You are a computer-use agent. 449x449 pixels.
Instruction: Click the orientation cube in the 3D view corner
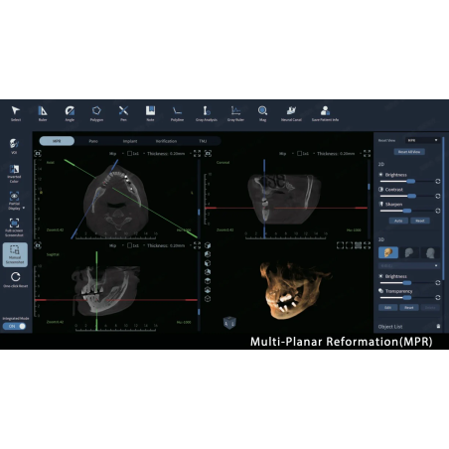tap(229, 322)
